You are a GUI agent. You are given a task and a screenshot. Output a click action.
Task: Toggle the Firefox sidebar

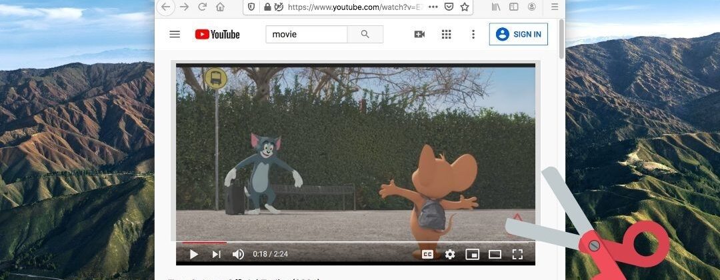514,7
